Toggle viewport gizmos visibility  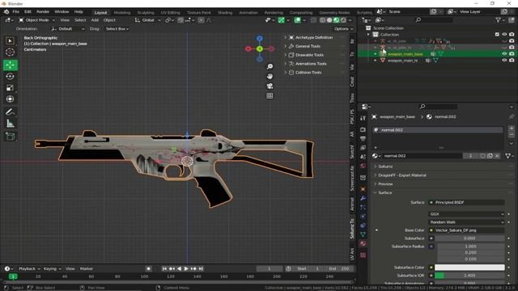pos(281,20)
